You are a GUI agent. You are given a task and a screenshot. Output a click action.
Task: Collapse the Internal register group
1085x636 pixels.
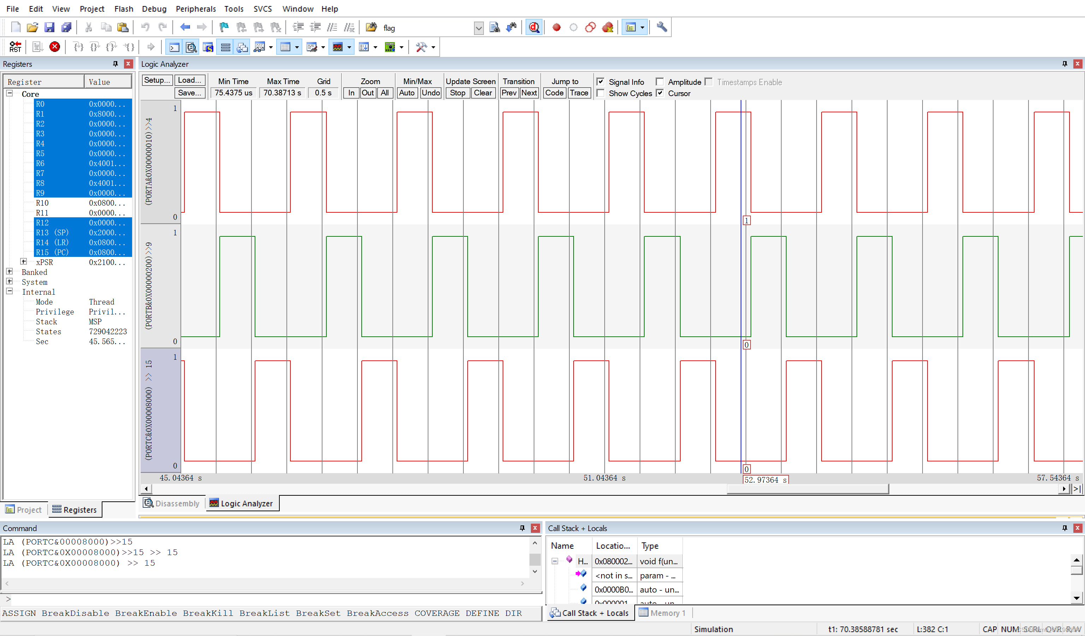click(x=10, y=291)
